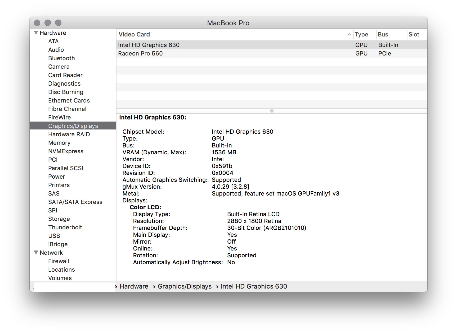This screenshot has height=334, width=457.
Task: Click the split pane divider handle
Action: coord(272,111)
